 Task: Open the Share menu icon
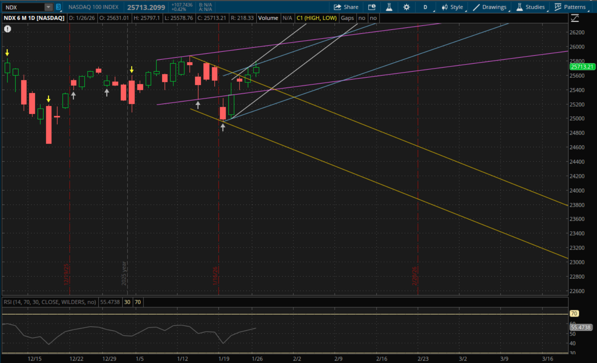(x=346, y=7)
